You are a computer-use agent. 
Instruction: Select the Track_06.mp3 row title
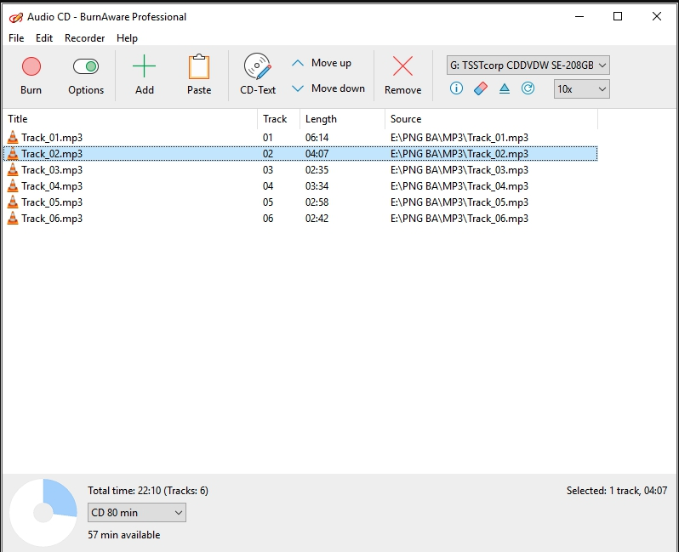pos(52,219)
